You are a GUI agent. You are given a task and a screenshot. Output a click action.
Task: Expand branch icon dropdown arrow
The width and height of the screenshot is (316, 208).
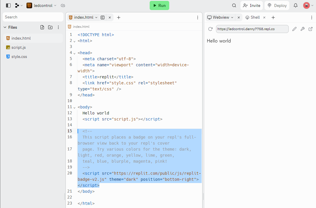(x=22, y=5)
